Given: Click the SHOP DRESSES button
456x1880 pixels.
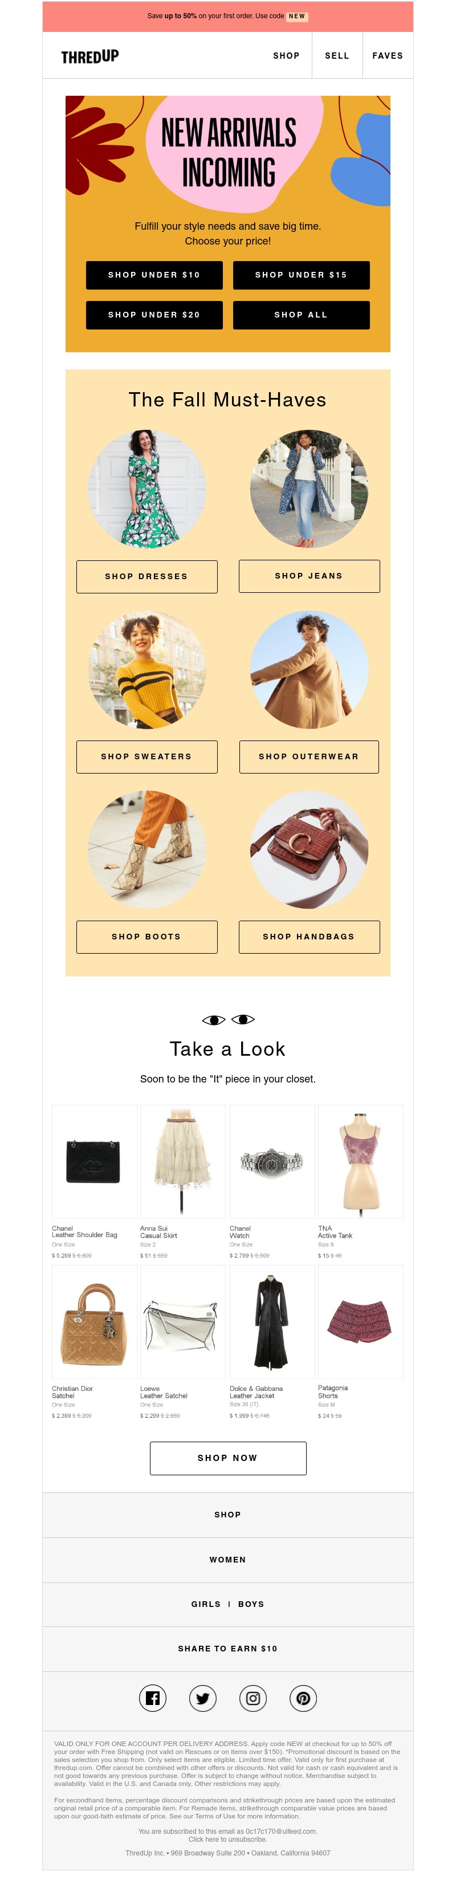Looking at the screenshot, I should click(x=146, y=576).
